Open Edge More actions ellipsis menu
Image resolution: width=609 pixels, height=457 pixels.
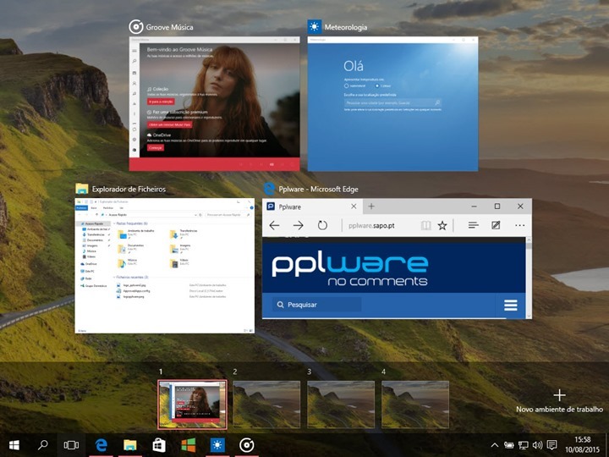[519, 225]
